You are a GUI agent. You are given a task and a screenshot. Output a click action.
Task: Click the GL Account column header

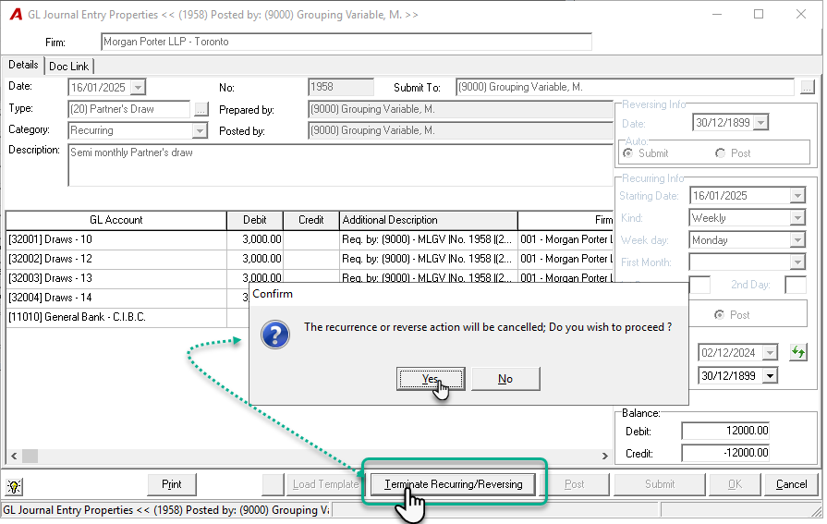(x=116, y=220)
